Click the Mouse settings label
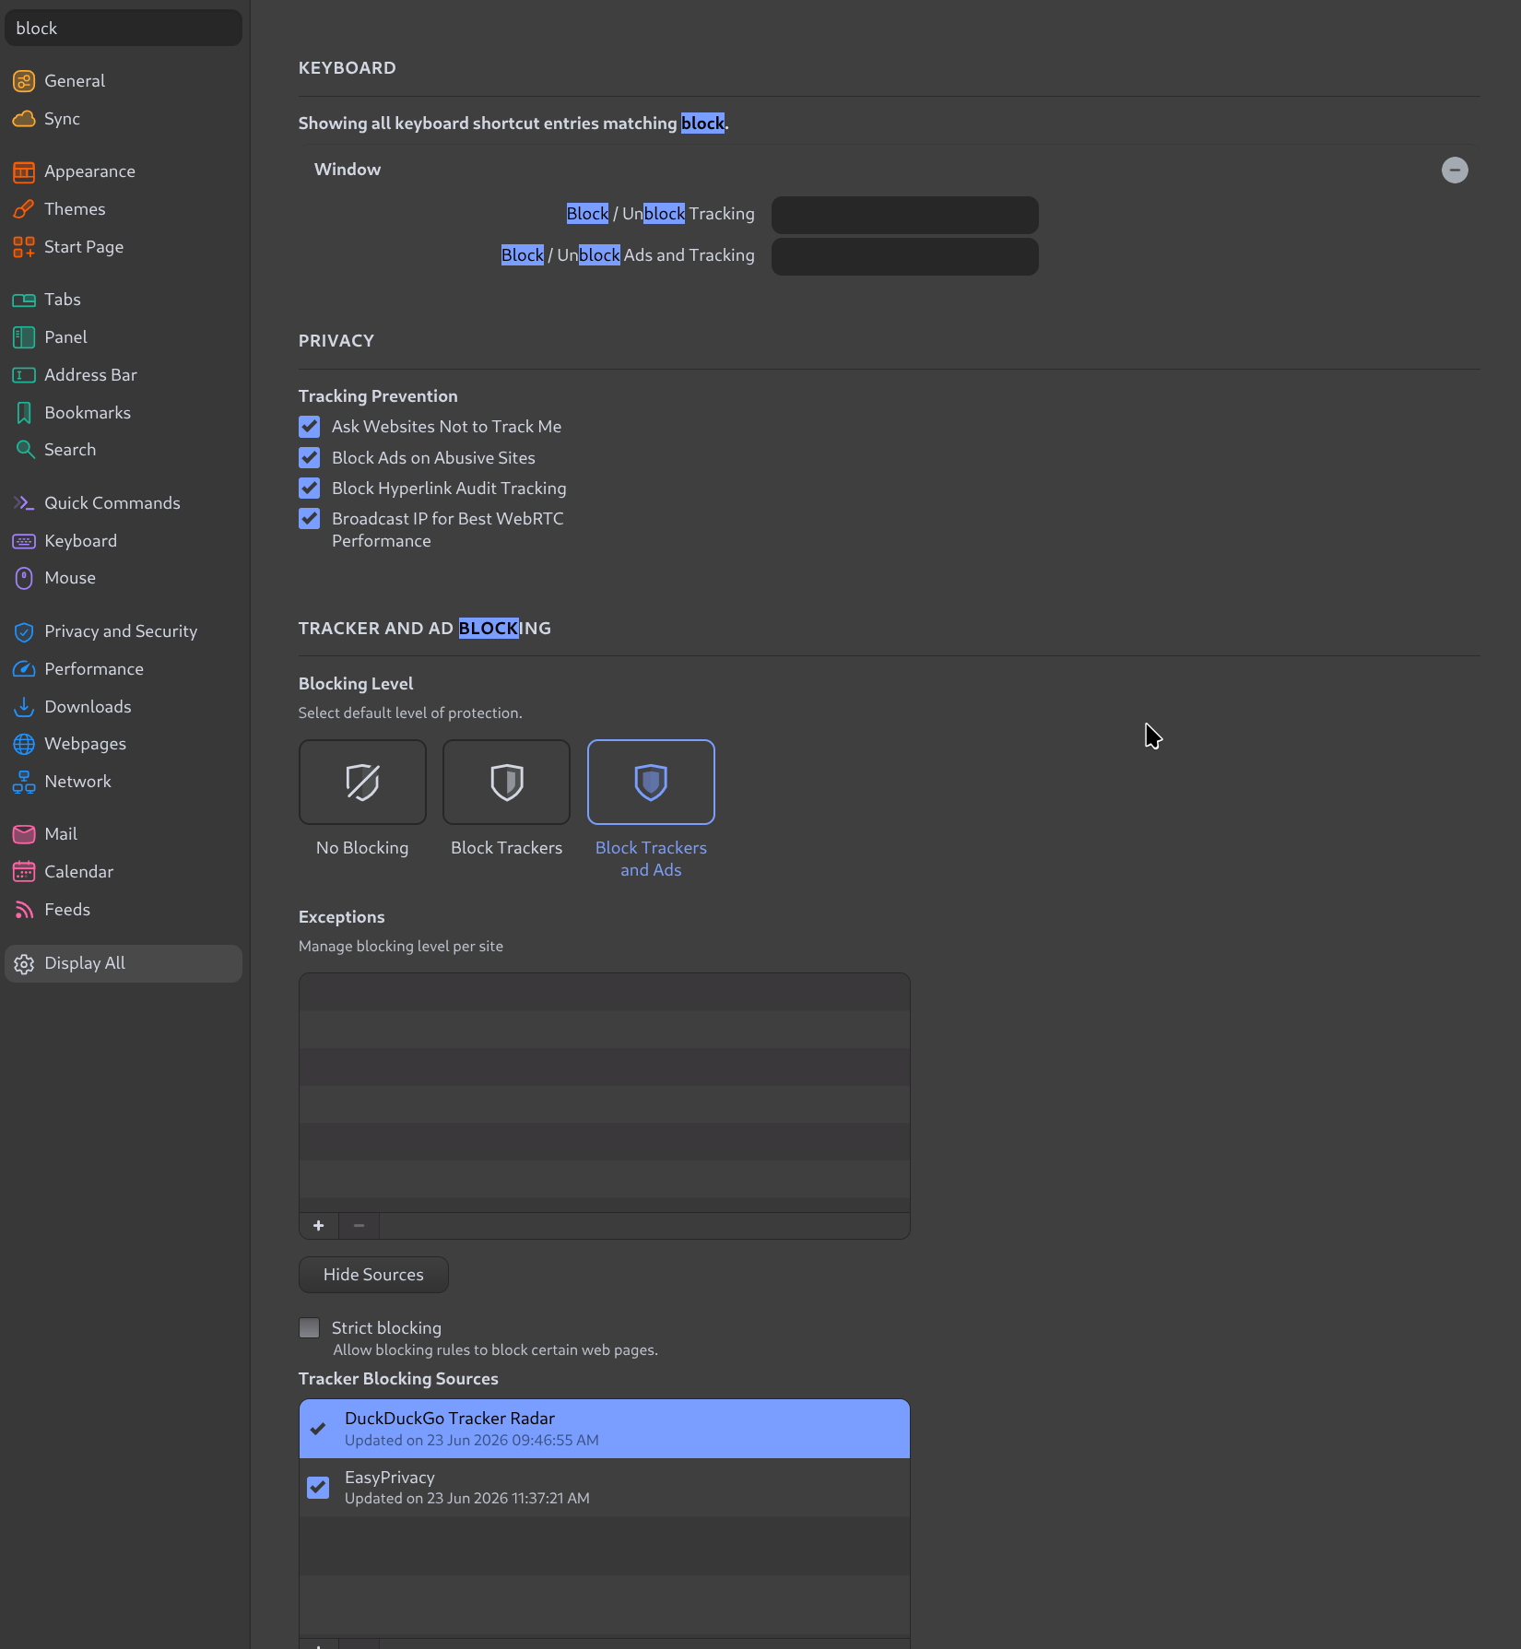The height and width of the screenshot is (1649, 1521). 70,578
